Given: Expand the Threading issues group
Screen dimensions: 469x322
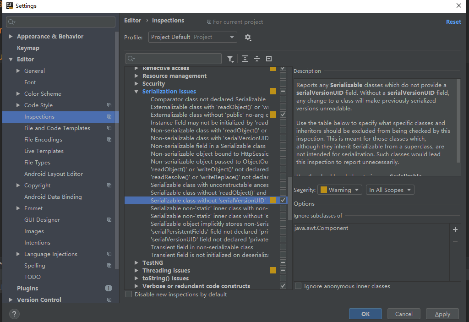Looking at the screenshot, I should click(x=136, y=271).
